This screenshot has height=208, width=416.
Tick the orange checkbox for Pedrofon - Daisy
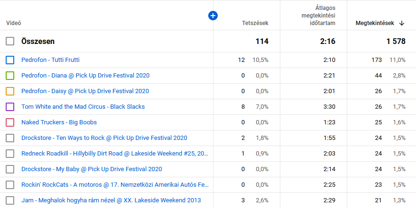[10, 91]
